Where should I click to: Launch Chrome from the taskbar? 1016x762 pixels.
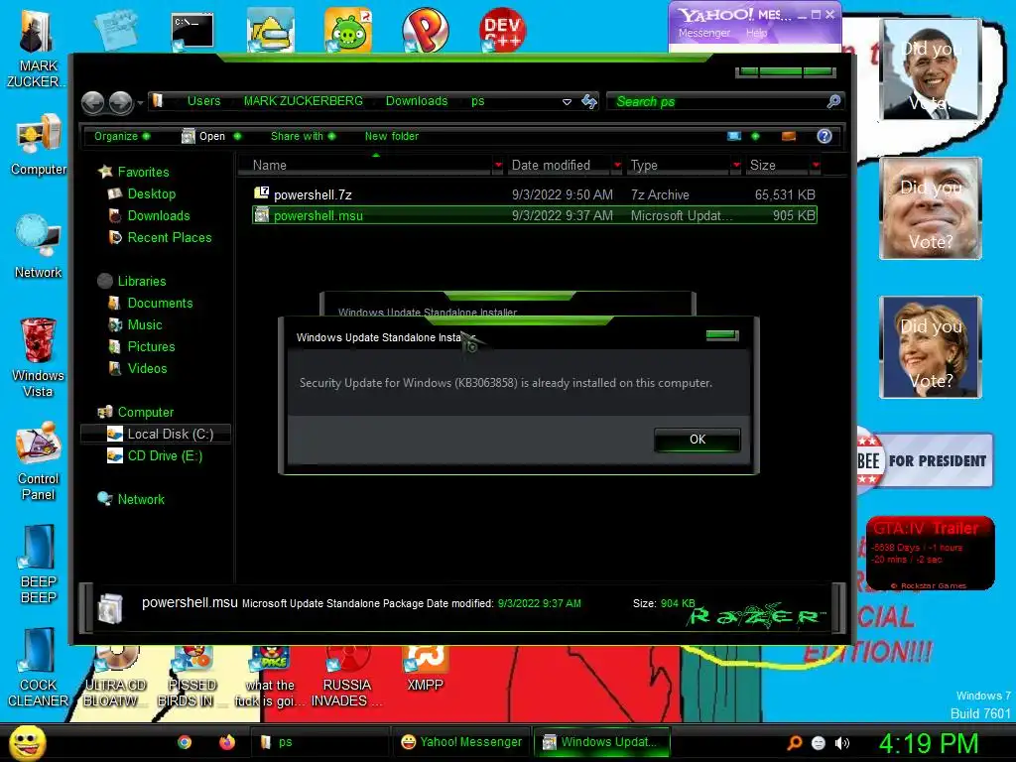pos(185,742)
